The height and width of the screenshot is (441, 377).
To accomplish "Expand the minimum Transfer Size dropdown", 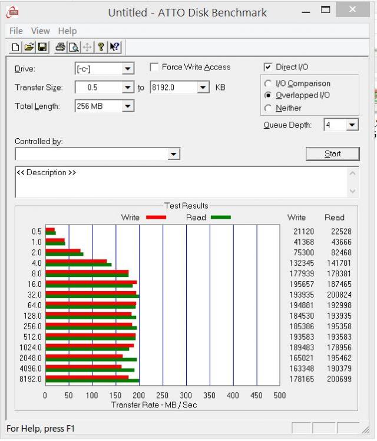I will tap(128, 88).
